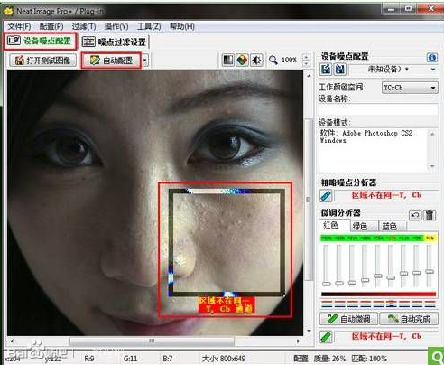Click the rough noise analyzer icon
The image size is (444, 365).
326,196
